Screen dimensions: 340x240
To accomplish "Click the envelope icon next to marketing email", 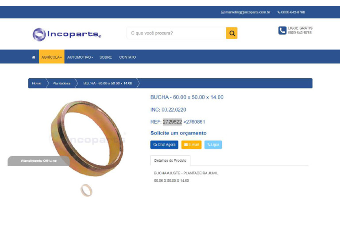I will (x=223, y=12).
